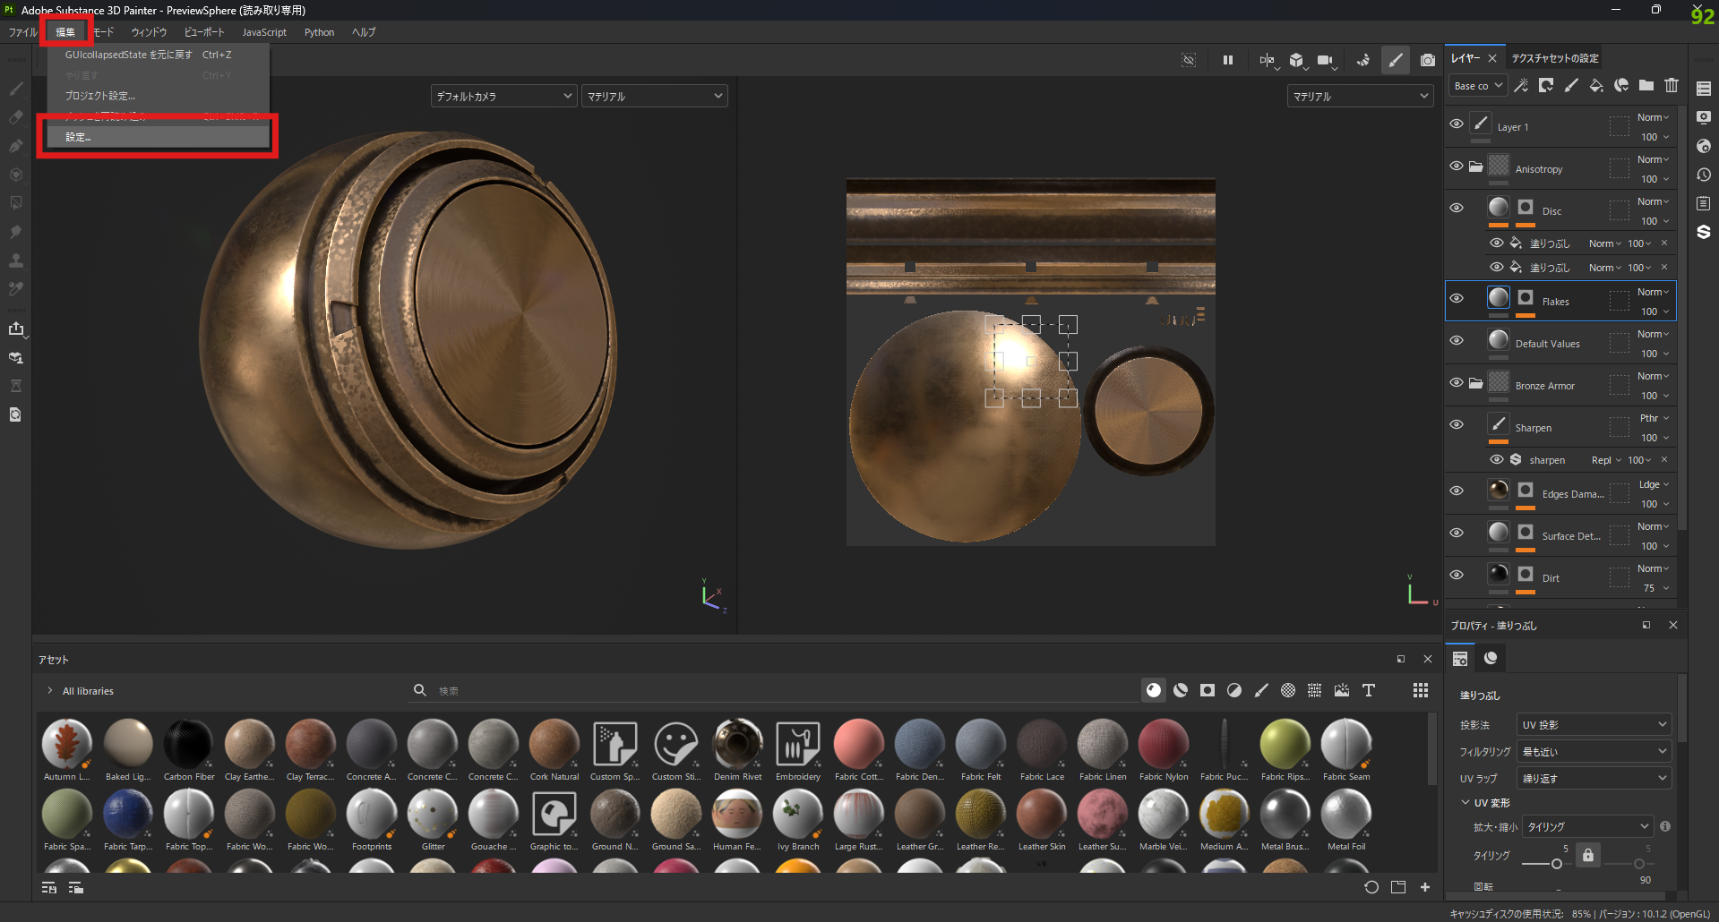Click the add effect magic wand icon
The height and width of the screenshot is (922, 1719).
[x=1521, y=85]
